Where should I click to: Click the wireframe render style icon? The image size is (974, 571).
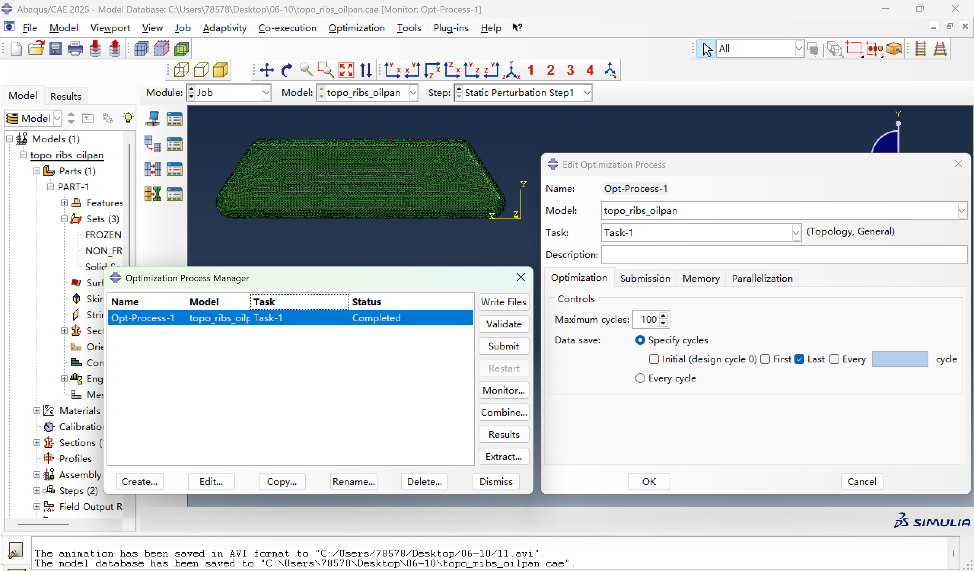point(181,70)
